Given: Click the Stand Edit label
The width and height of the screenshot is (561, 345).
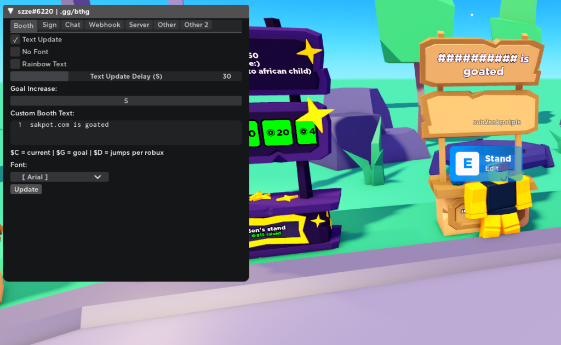Looking at the screenshot, I should [x=498, y=163].
